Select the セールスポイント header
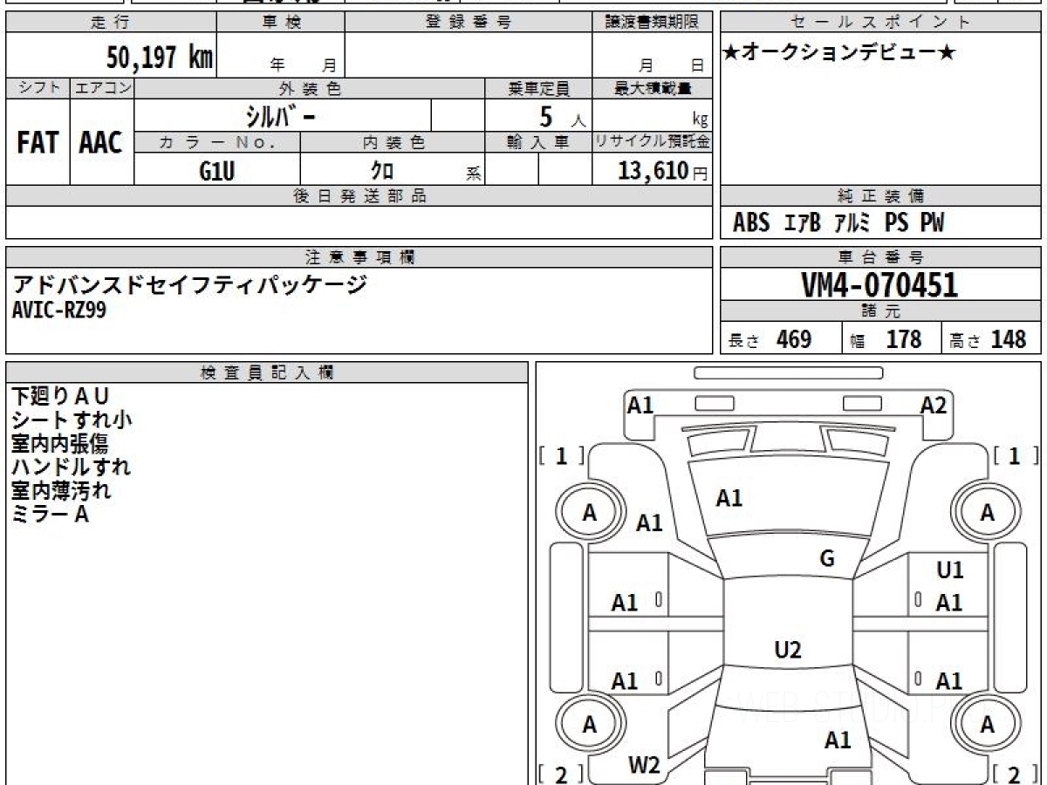This screenshot has width=1047, height=785. (x=881, y=23)
